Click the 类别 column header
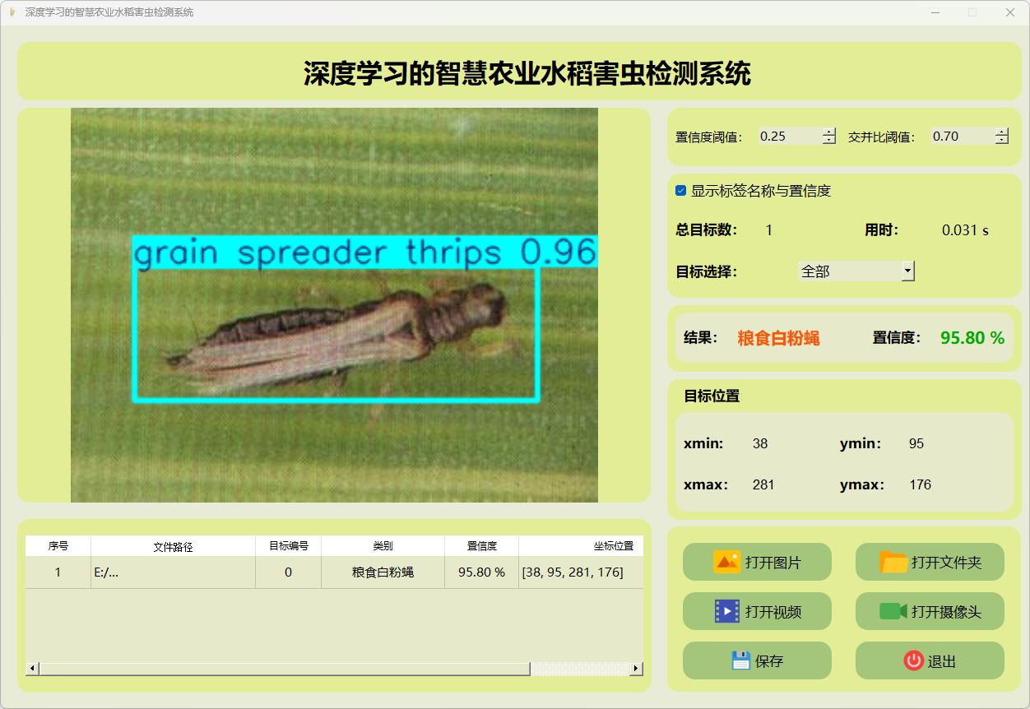1030x709 pixels. [x=383, y=546]
